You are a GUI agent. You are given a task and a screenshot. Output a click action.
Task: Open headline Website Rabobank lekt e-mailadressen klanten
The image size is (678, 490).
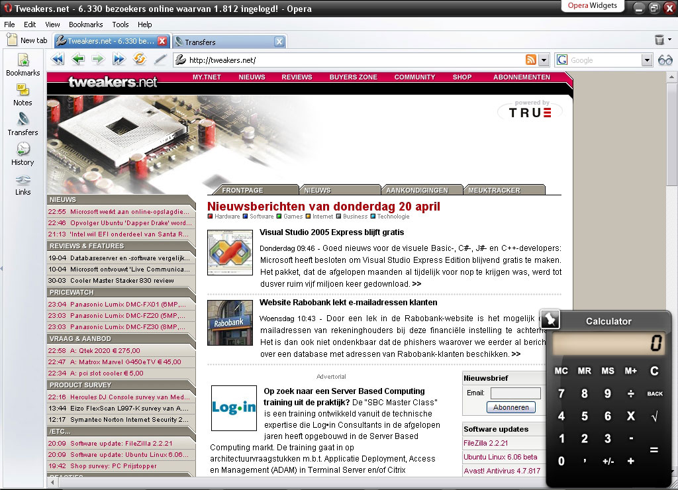click(x=348, y=303)
